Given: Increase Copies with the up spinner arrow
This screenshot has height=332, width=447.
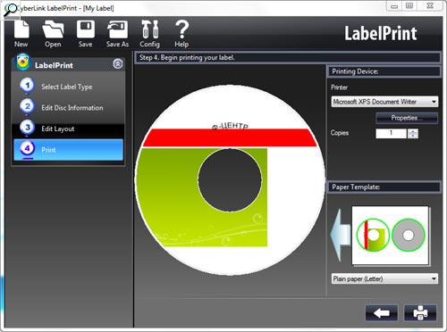Looking at the screenshot, I should coord(413,131).
